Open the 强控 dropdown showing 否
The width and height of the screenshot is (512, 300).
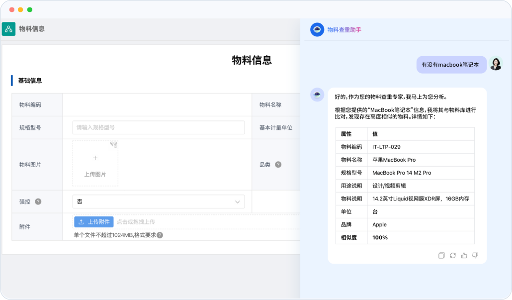click(x=159, y=201)
